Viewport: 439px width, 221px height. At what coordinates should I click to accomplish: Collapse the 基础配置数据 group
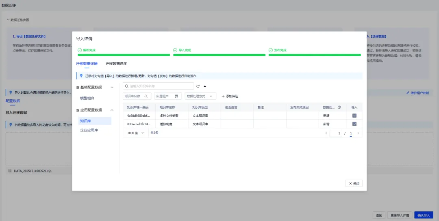pyautogui.click(x=112, y=87)
